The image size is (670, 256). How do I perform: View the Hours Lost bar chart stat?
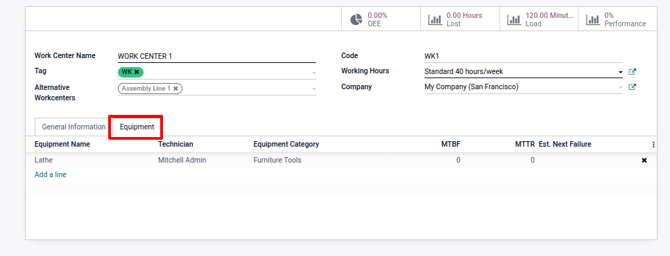460,19
